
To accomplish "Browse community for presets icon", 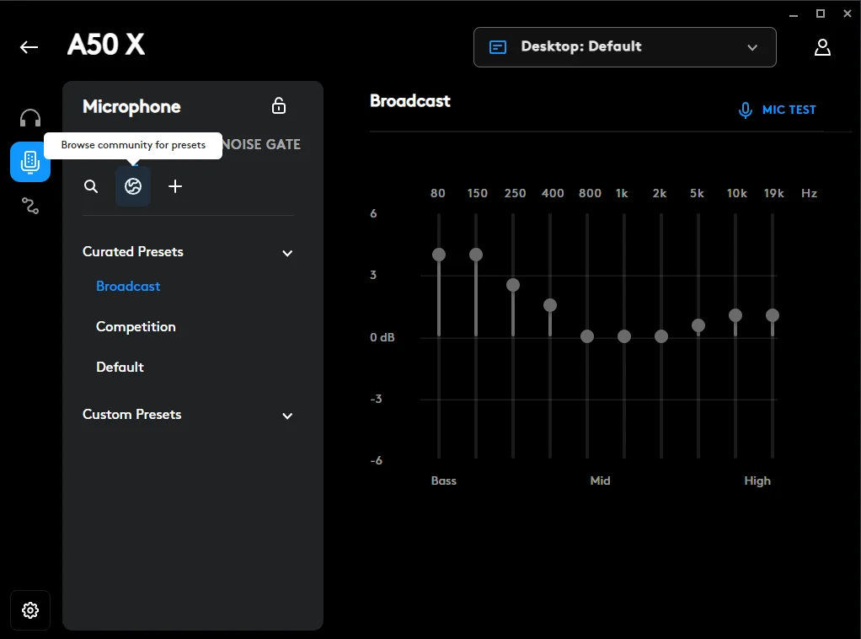I will 133,187.
